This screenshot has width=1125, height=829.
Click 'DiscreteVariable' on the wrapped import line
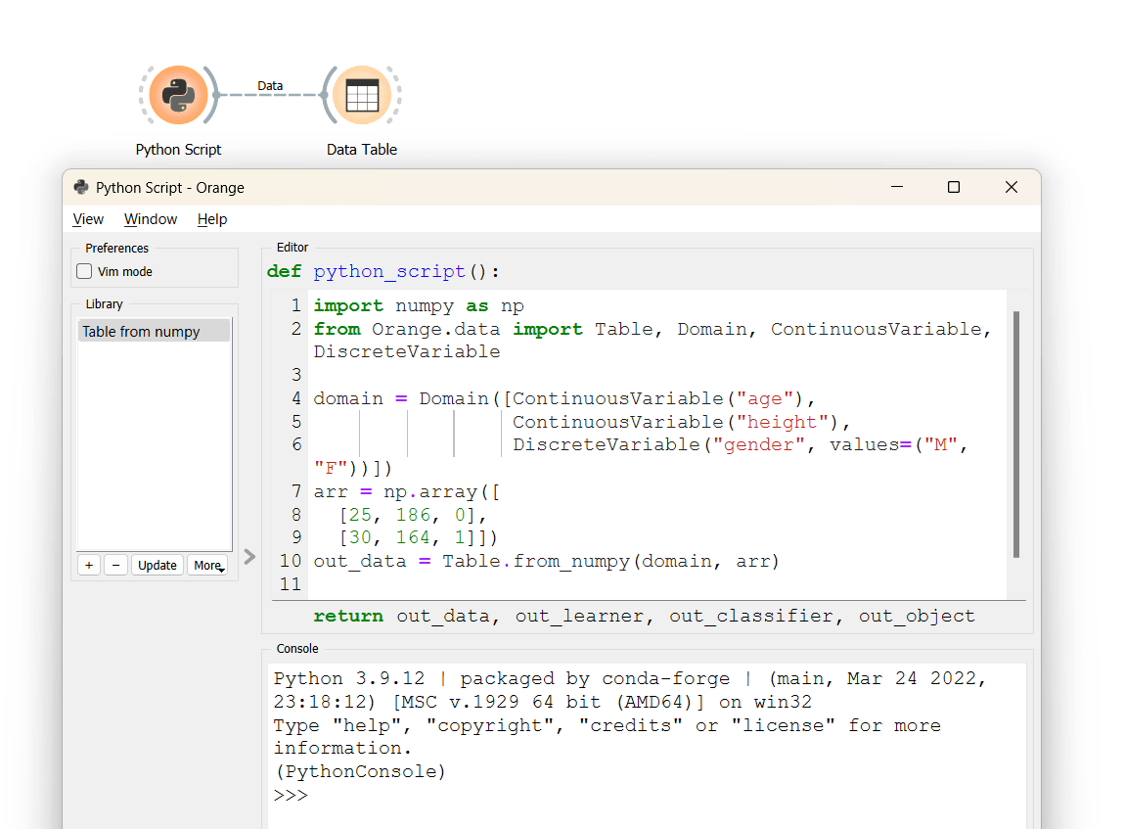(407, 351)
